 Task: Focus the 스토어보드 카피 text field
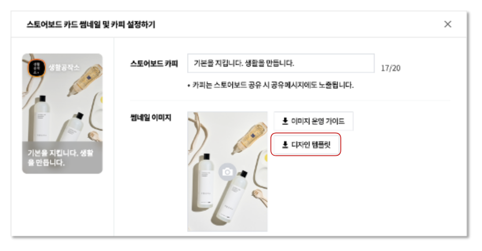point(281,63)
